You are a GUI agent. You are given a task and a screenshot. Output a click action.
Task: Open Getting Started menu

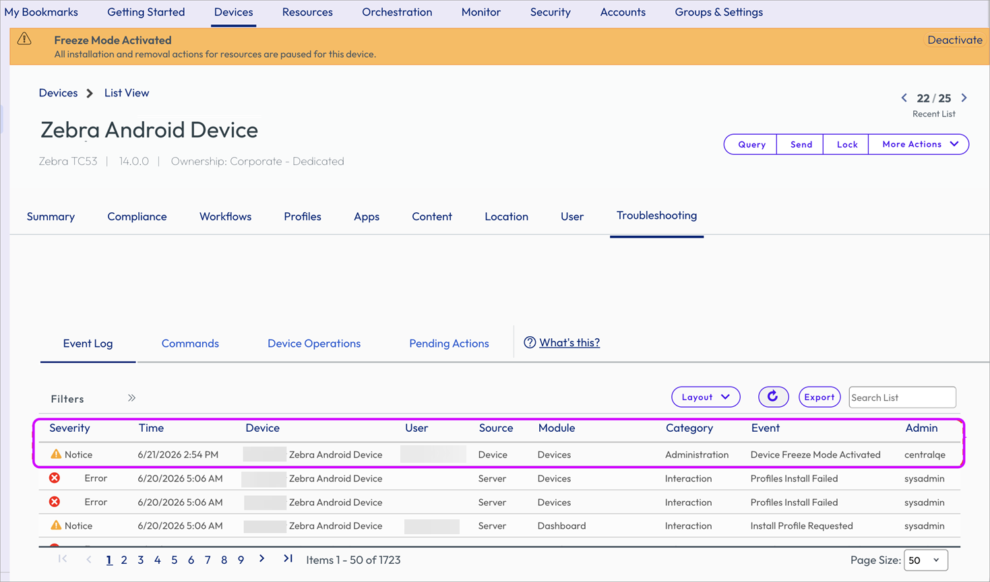pyautogui.click(x=146, y=12)
